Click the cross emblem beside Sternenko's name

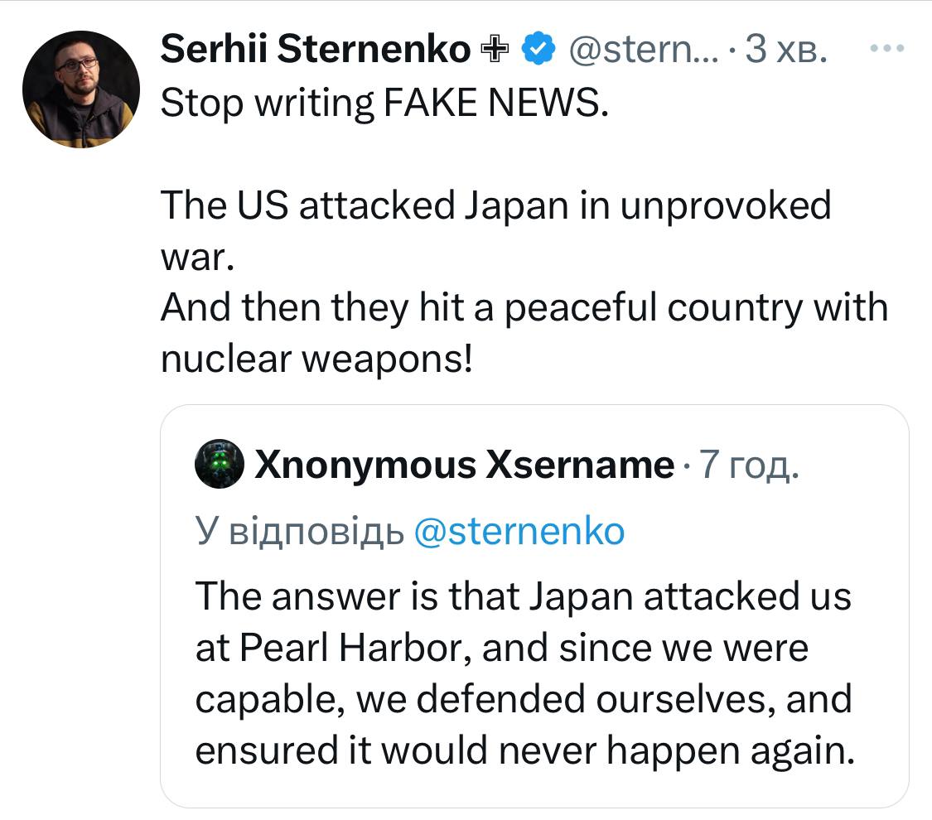[495, 51]
